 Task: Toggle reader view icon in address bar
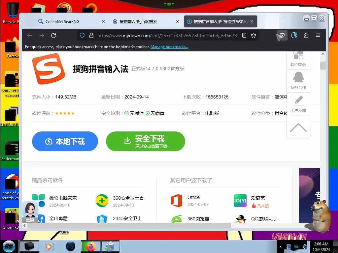point(244,36)
